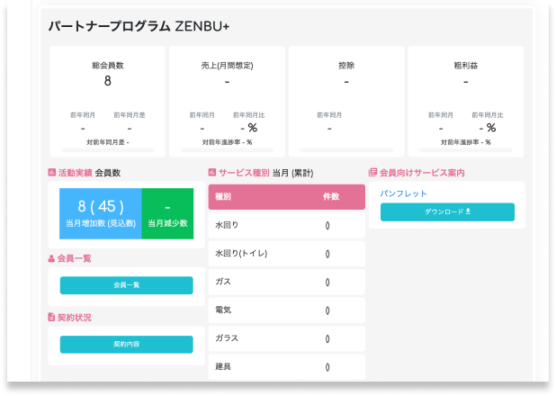Screen dimensions: 556x396
Task: Click the 総会員数 summary card
Action: point(107,99)
